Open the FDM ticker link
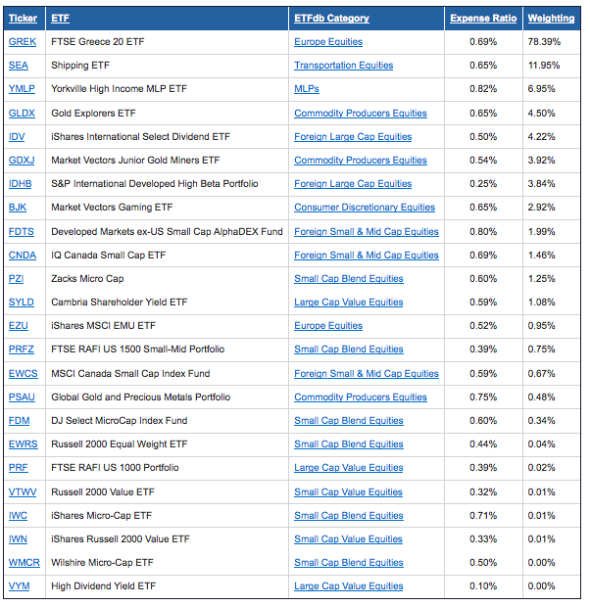 [19, 421]
